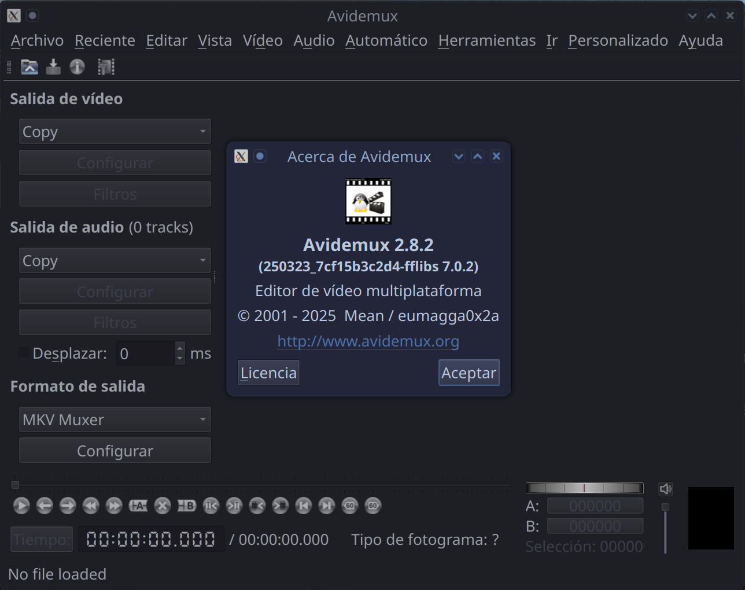Click the Avidemux penguin logo in About dialog
The height and width of the screenshot is (590, 745).
click(x=368, y=201)
